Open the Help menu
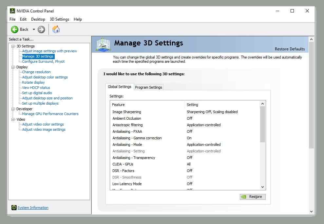 coord(78,19)
